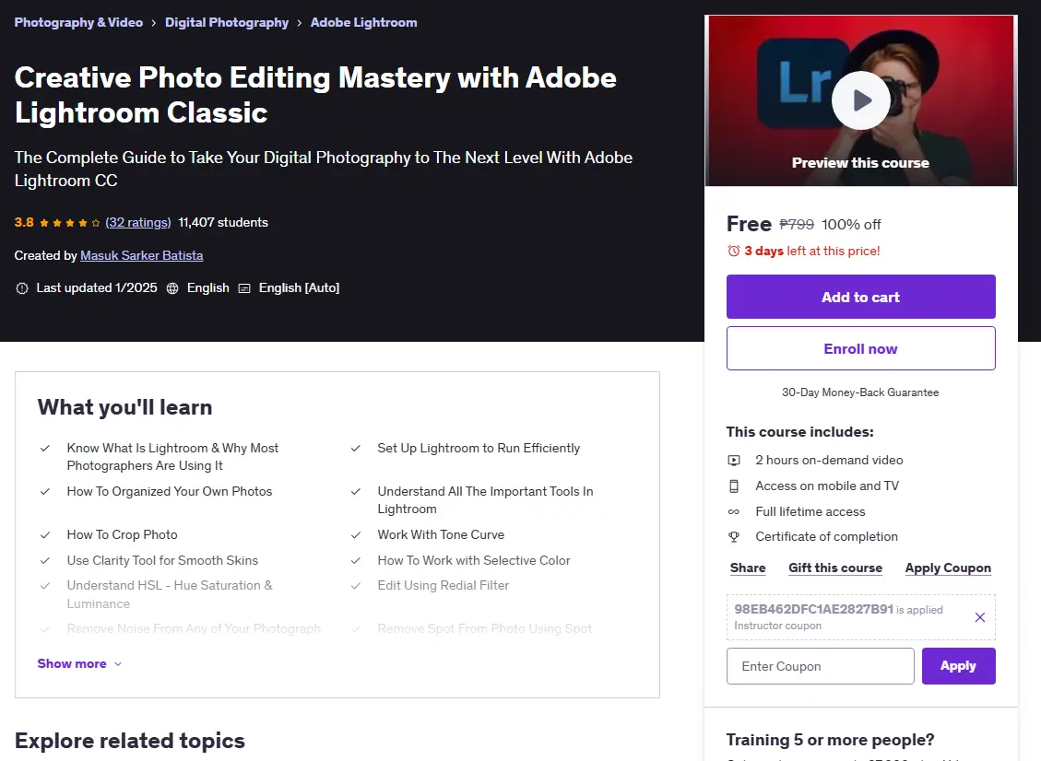Click the chevron next to Show more
1041x761 pixels.
118,664
